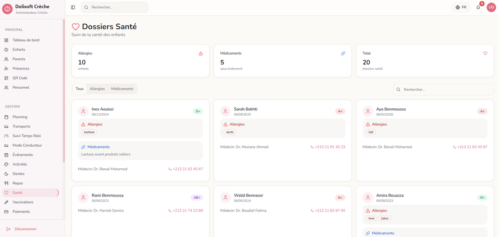
Task: Click the sidebar scrollbar
Action: pos(64,91)
